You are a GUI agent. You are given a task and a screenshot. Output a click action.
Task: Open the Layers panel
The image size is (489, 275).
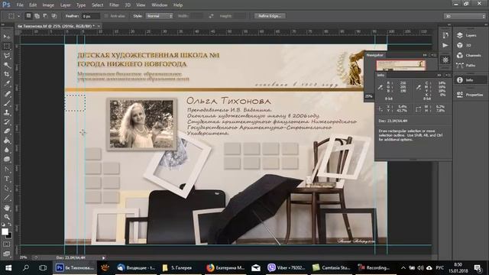point(467,35)
